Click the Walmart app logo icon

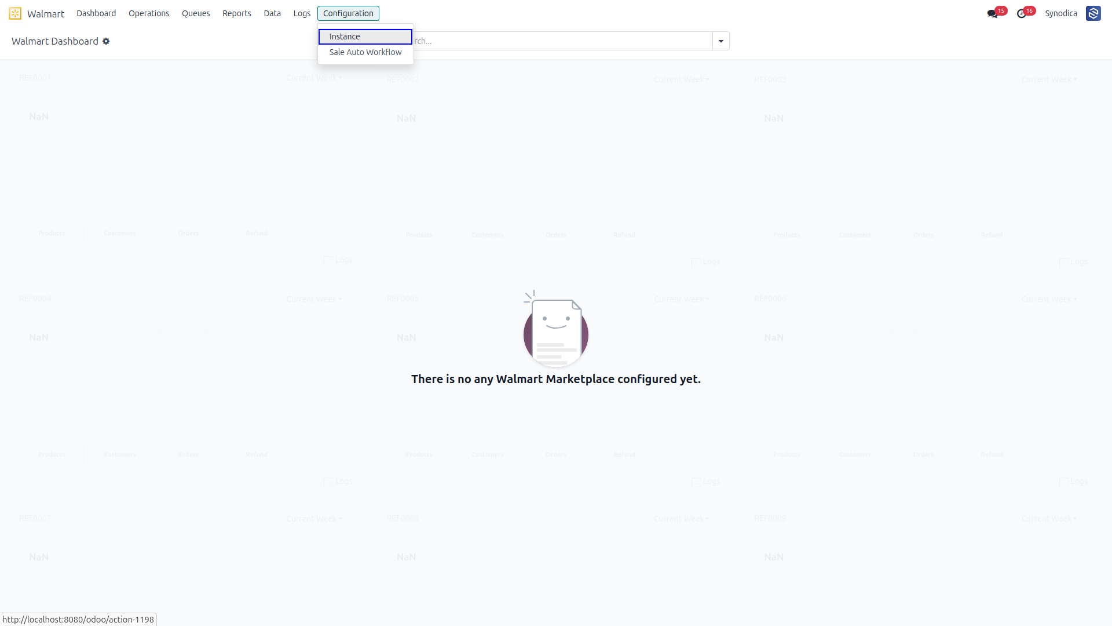coord(15,13)
